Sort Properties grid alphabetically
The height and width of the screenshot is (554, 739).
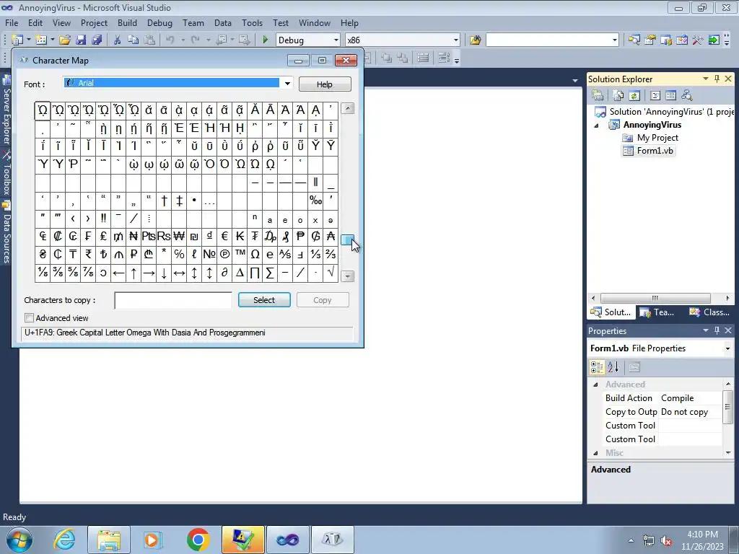click(x=613, y=367)
